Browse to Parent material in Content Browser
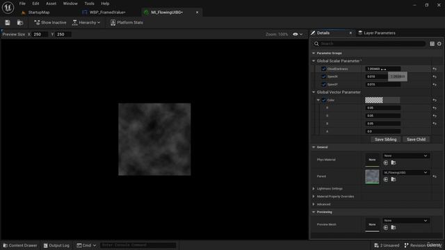The image size is (445, 250). pos(394,179)
